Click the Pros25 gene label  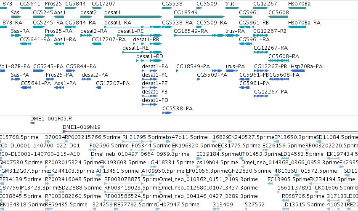(x=53, y=4)
